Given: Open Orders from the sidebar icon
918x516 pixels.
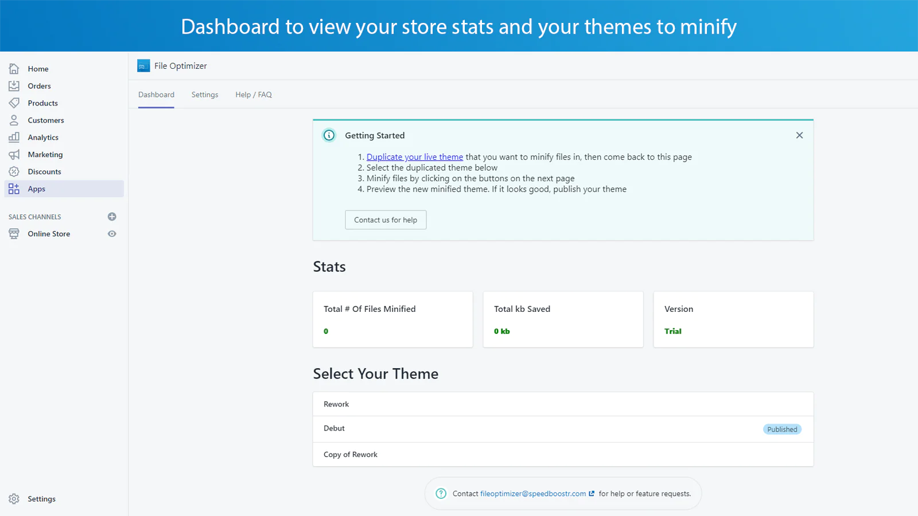Looking at the screenshot, I should tap(14, 85).
